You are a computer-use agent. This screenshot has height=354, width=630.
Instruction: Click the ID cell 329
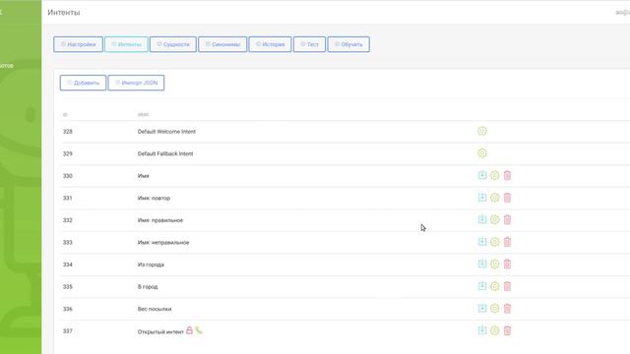coord(68,153)
